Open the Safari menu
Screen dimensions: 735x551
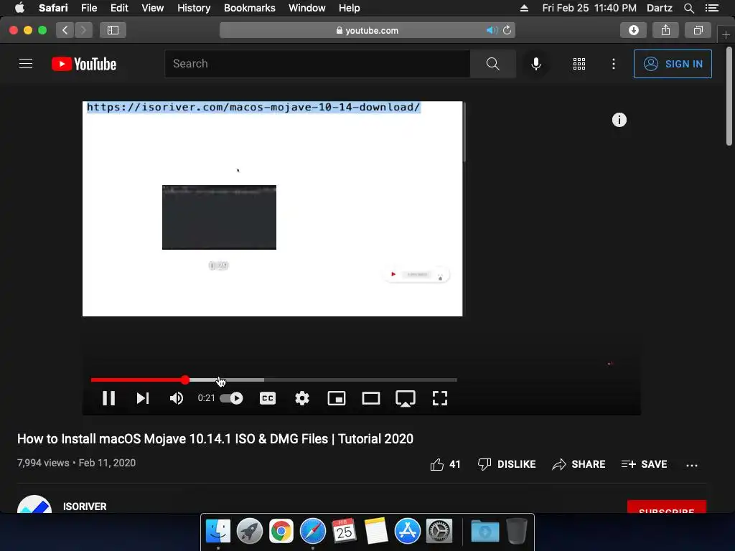pyautogui.click(x=53, y=8)
